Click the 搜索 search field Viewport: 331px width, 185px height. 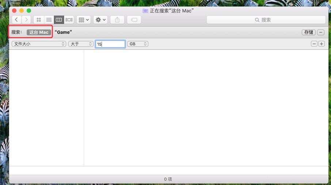click(x=266, y=20)
